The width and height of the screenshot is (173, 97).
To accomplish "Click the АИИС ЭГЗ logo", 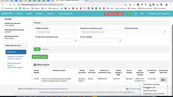I will tap(7, 14).
